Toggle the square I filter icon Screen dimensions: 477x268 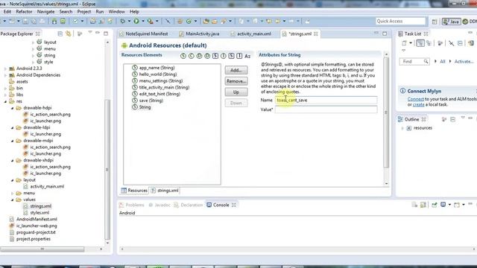click(239, 56)
